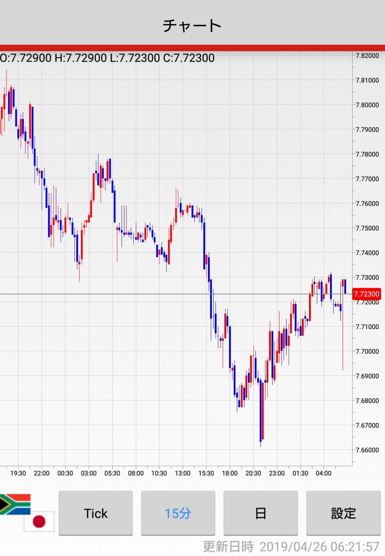The height and width of the screenshot is (556, 385).
Task: Click the 13:00 time axis label
Action: coord(183,473)
